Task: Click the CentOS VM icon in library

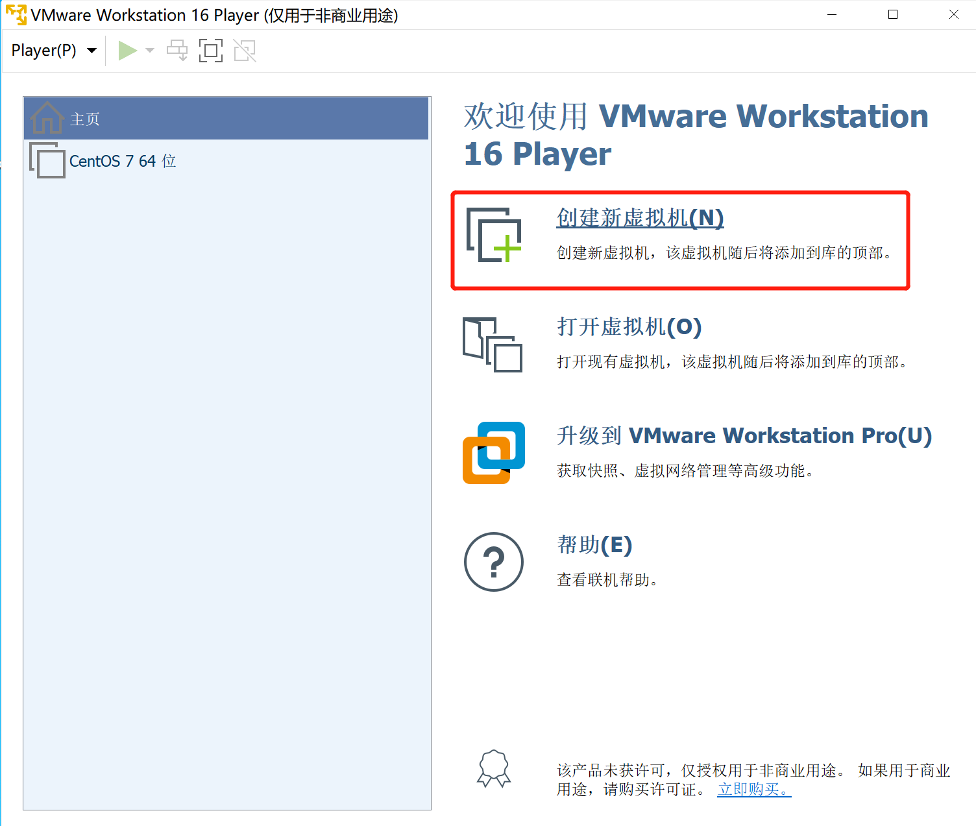Action: tap(47, 160)
